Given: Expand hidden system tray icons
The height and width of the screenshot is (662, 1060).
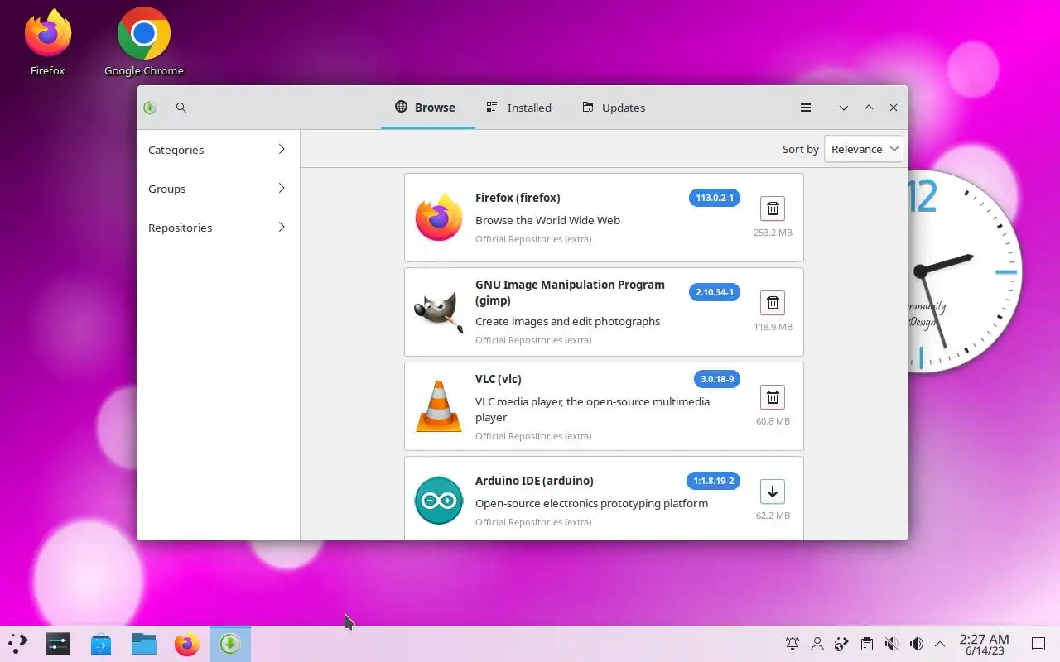Looking at the screenshot, I should [940, 644].
